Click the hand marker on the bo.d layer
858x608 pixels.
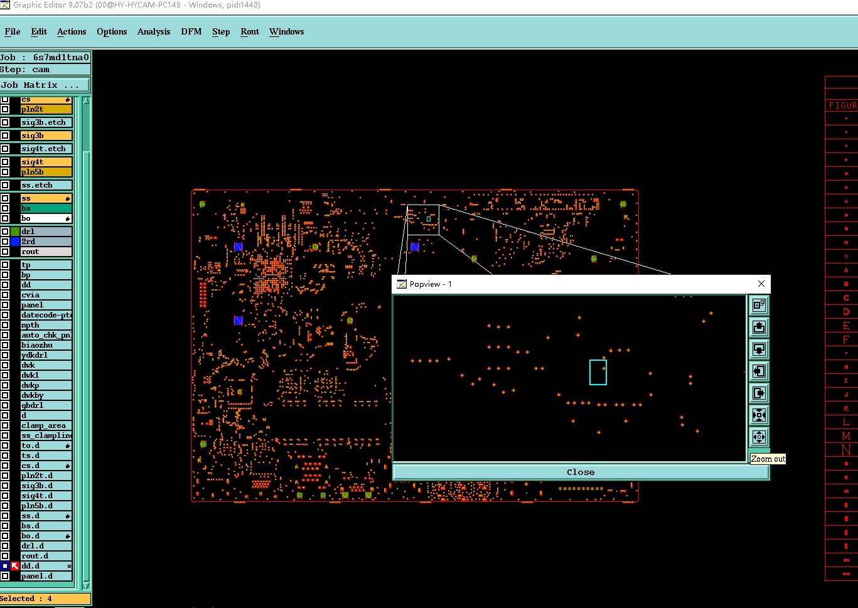point(68,536)
